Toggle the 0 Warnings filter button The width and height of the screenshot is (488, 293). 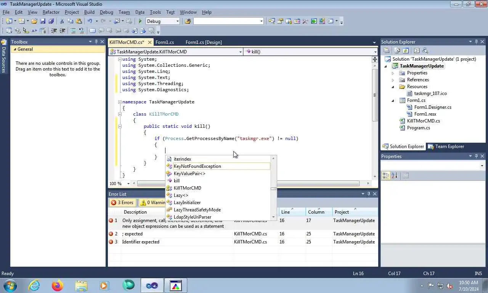pos(152,203)
